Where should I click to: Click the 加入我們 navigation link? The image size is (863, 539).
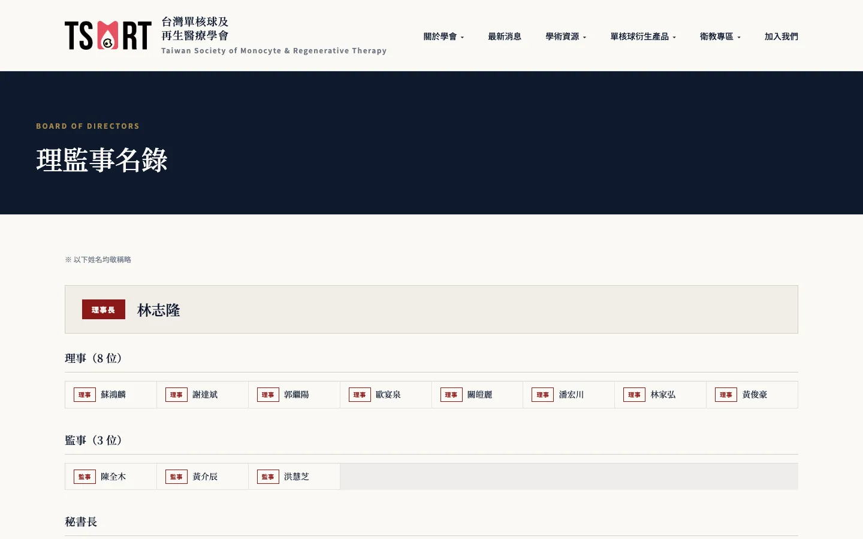(x=781, y=37)
